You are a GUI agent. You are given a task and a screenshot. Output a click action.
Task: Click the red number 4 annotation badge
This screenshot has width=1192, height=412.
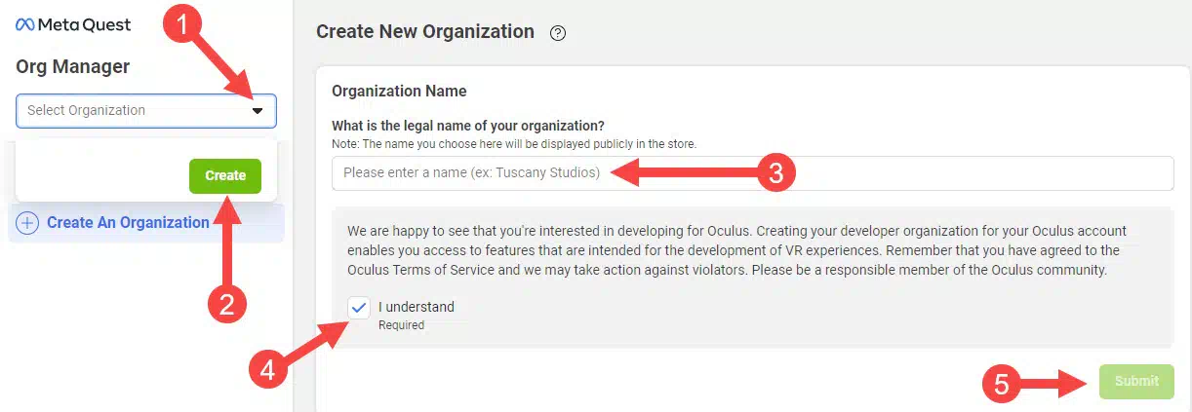[267, 369]
